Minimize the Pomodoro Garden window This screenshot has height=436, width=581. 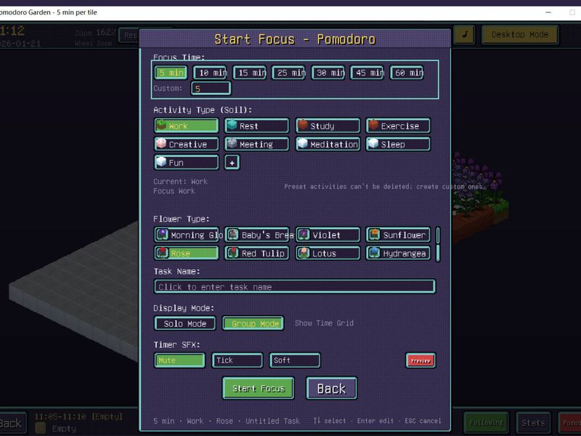548,12
